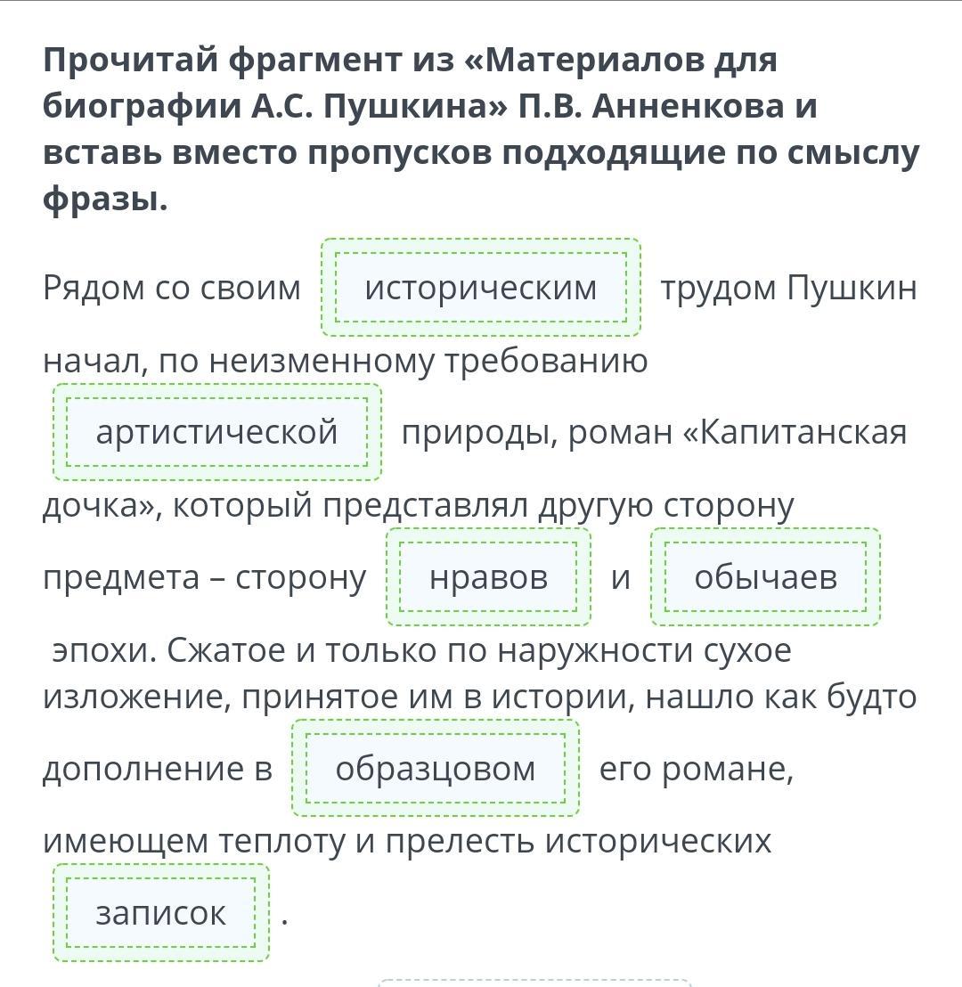The width and height of the screenshot is (962, 987).
Task: Click the sentence starting 'эпохи. Сжатое и только'
Action: coord(421,650)
